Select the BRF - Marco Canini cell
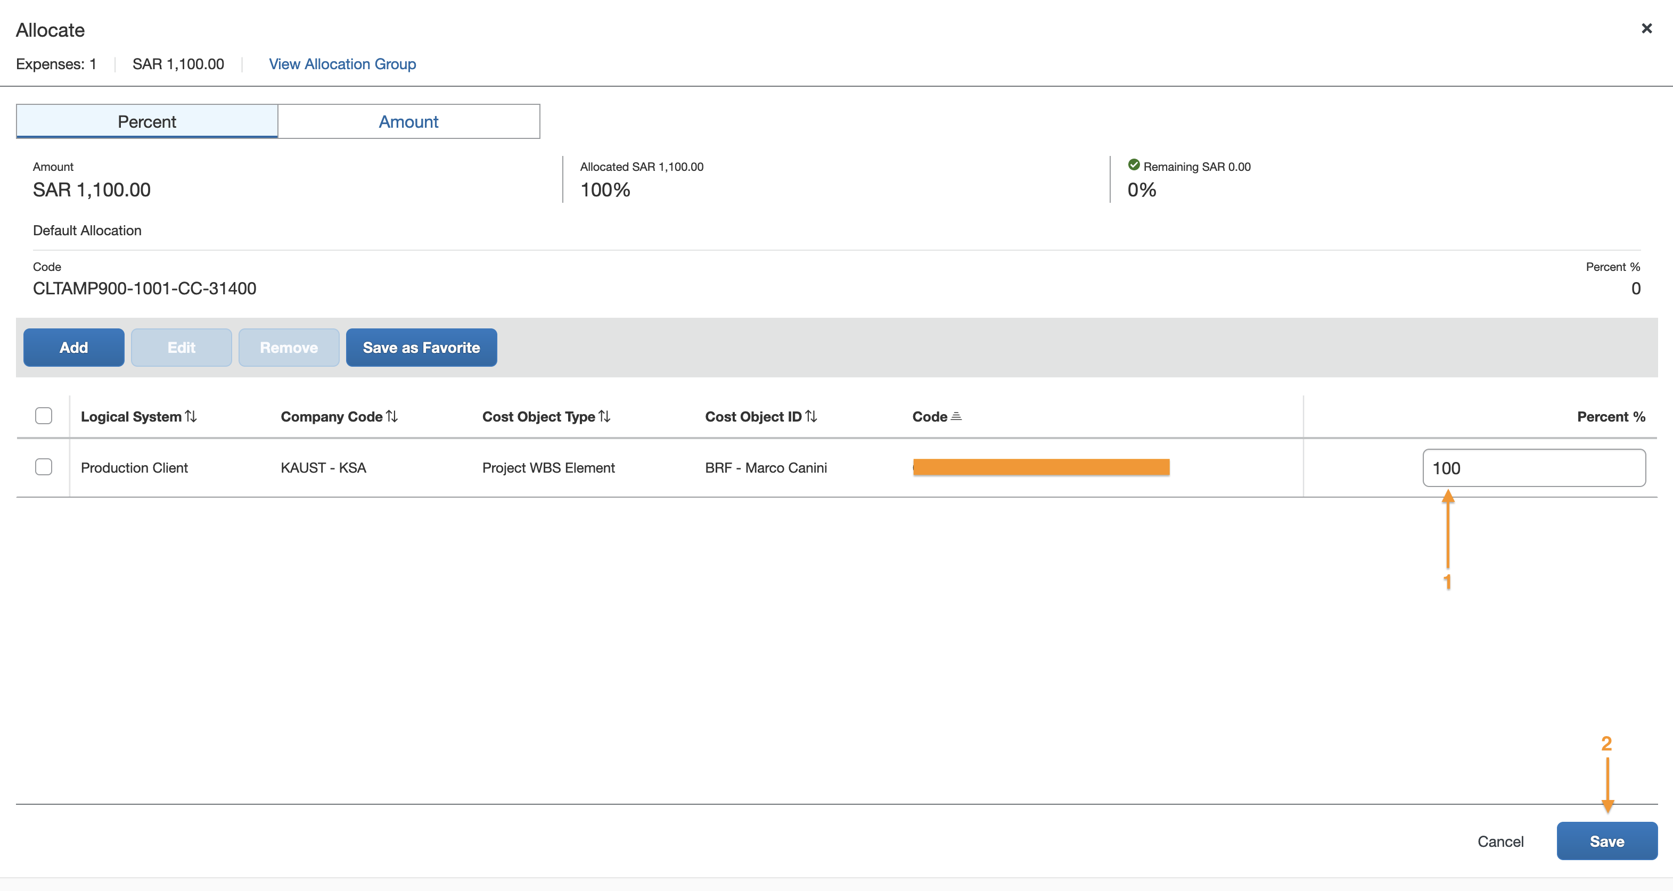 [x=766, y=467]
